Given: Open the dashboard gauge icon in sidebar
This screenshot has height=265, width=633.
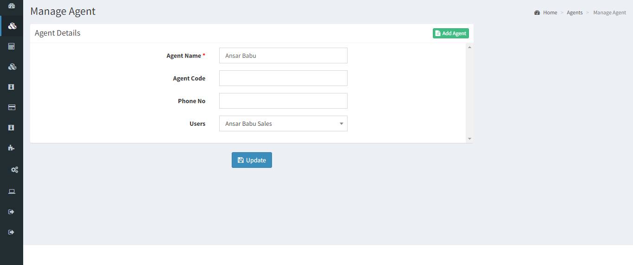Looking at the screenshot, I should [12, 6].
